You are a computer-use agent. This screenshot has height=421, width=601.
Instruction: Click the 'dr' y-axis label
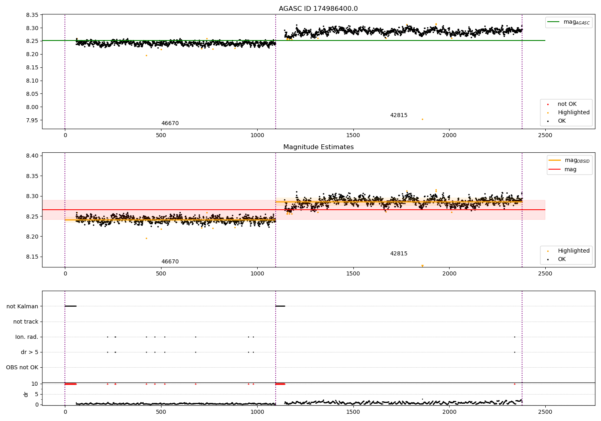pyautogui.click(x=26, y=394)
